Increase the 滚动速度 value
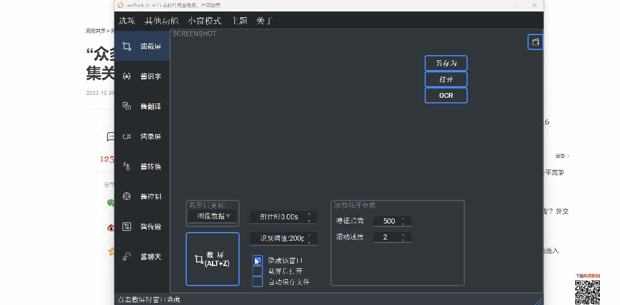This screenshot has width=620, height=305. (403, 234)
